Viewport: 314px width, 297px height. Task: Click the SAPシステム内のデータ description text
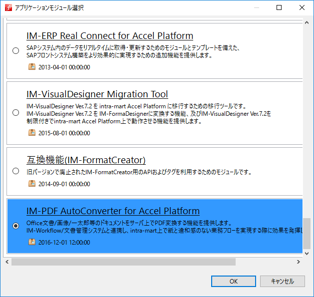133,51
